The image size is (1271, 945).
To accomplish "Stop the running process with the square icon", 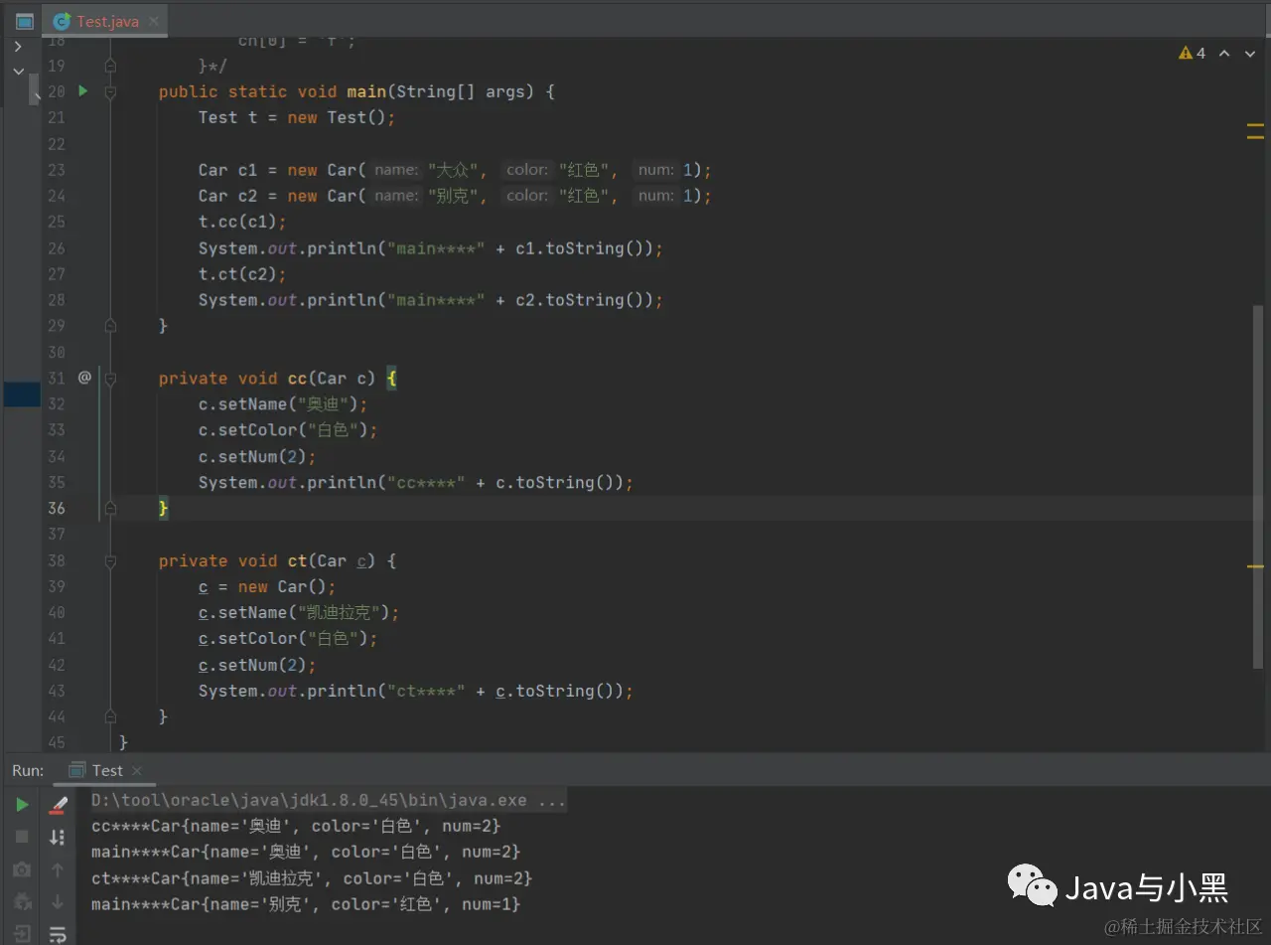I will point(22,837).
